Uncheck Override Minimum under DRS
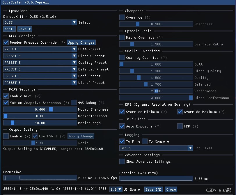This screenshot has width=236, height=195. 122,112
